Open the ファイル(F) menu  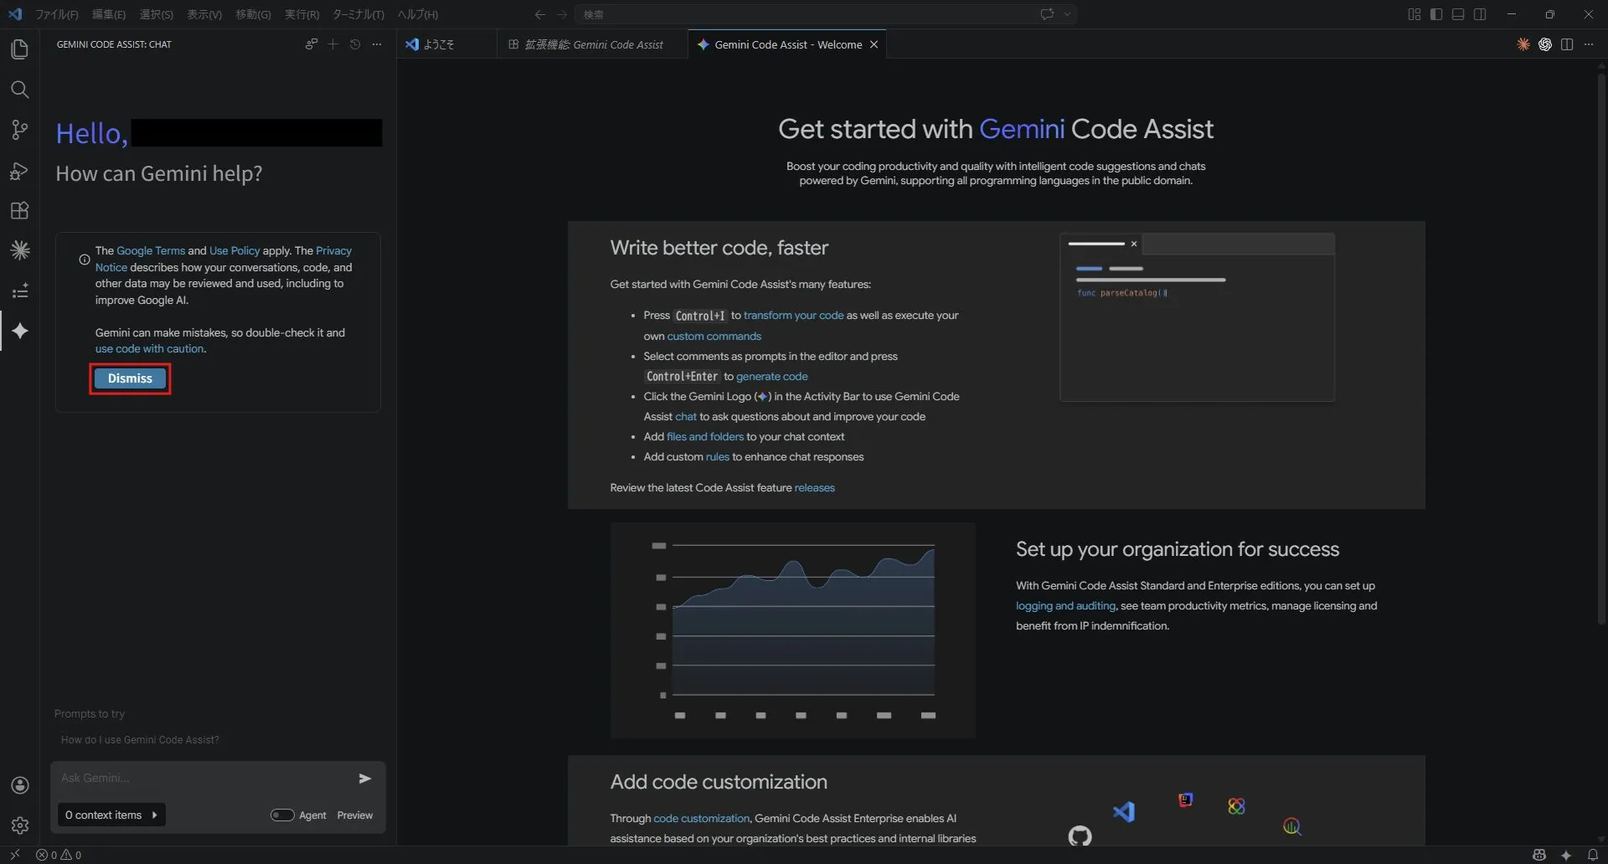click(x=57, y=14)
